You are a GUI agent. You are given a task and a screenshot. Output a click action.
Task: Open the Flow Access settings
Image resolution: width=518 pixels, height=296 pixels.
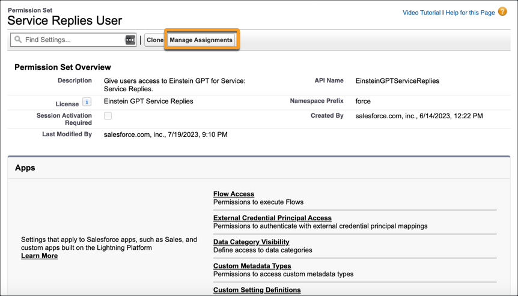pyautogui.click(x=234, y=194)
